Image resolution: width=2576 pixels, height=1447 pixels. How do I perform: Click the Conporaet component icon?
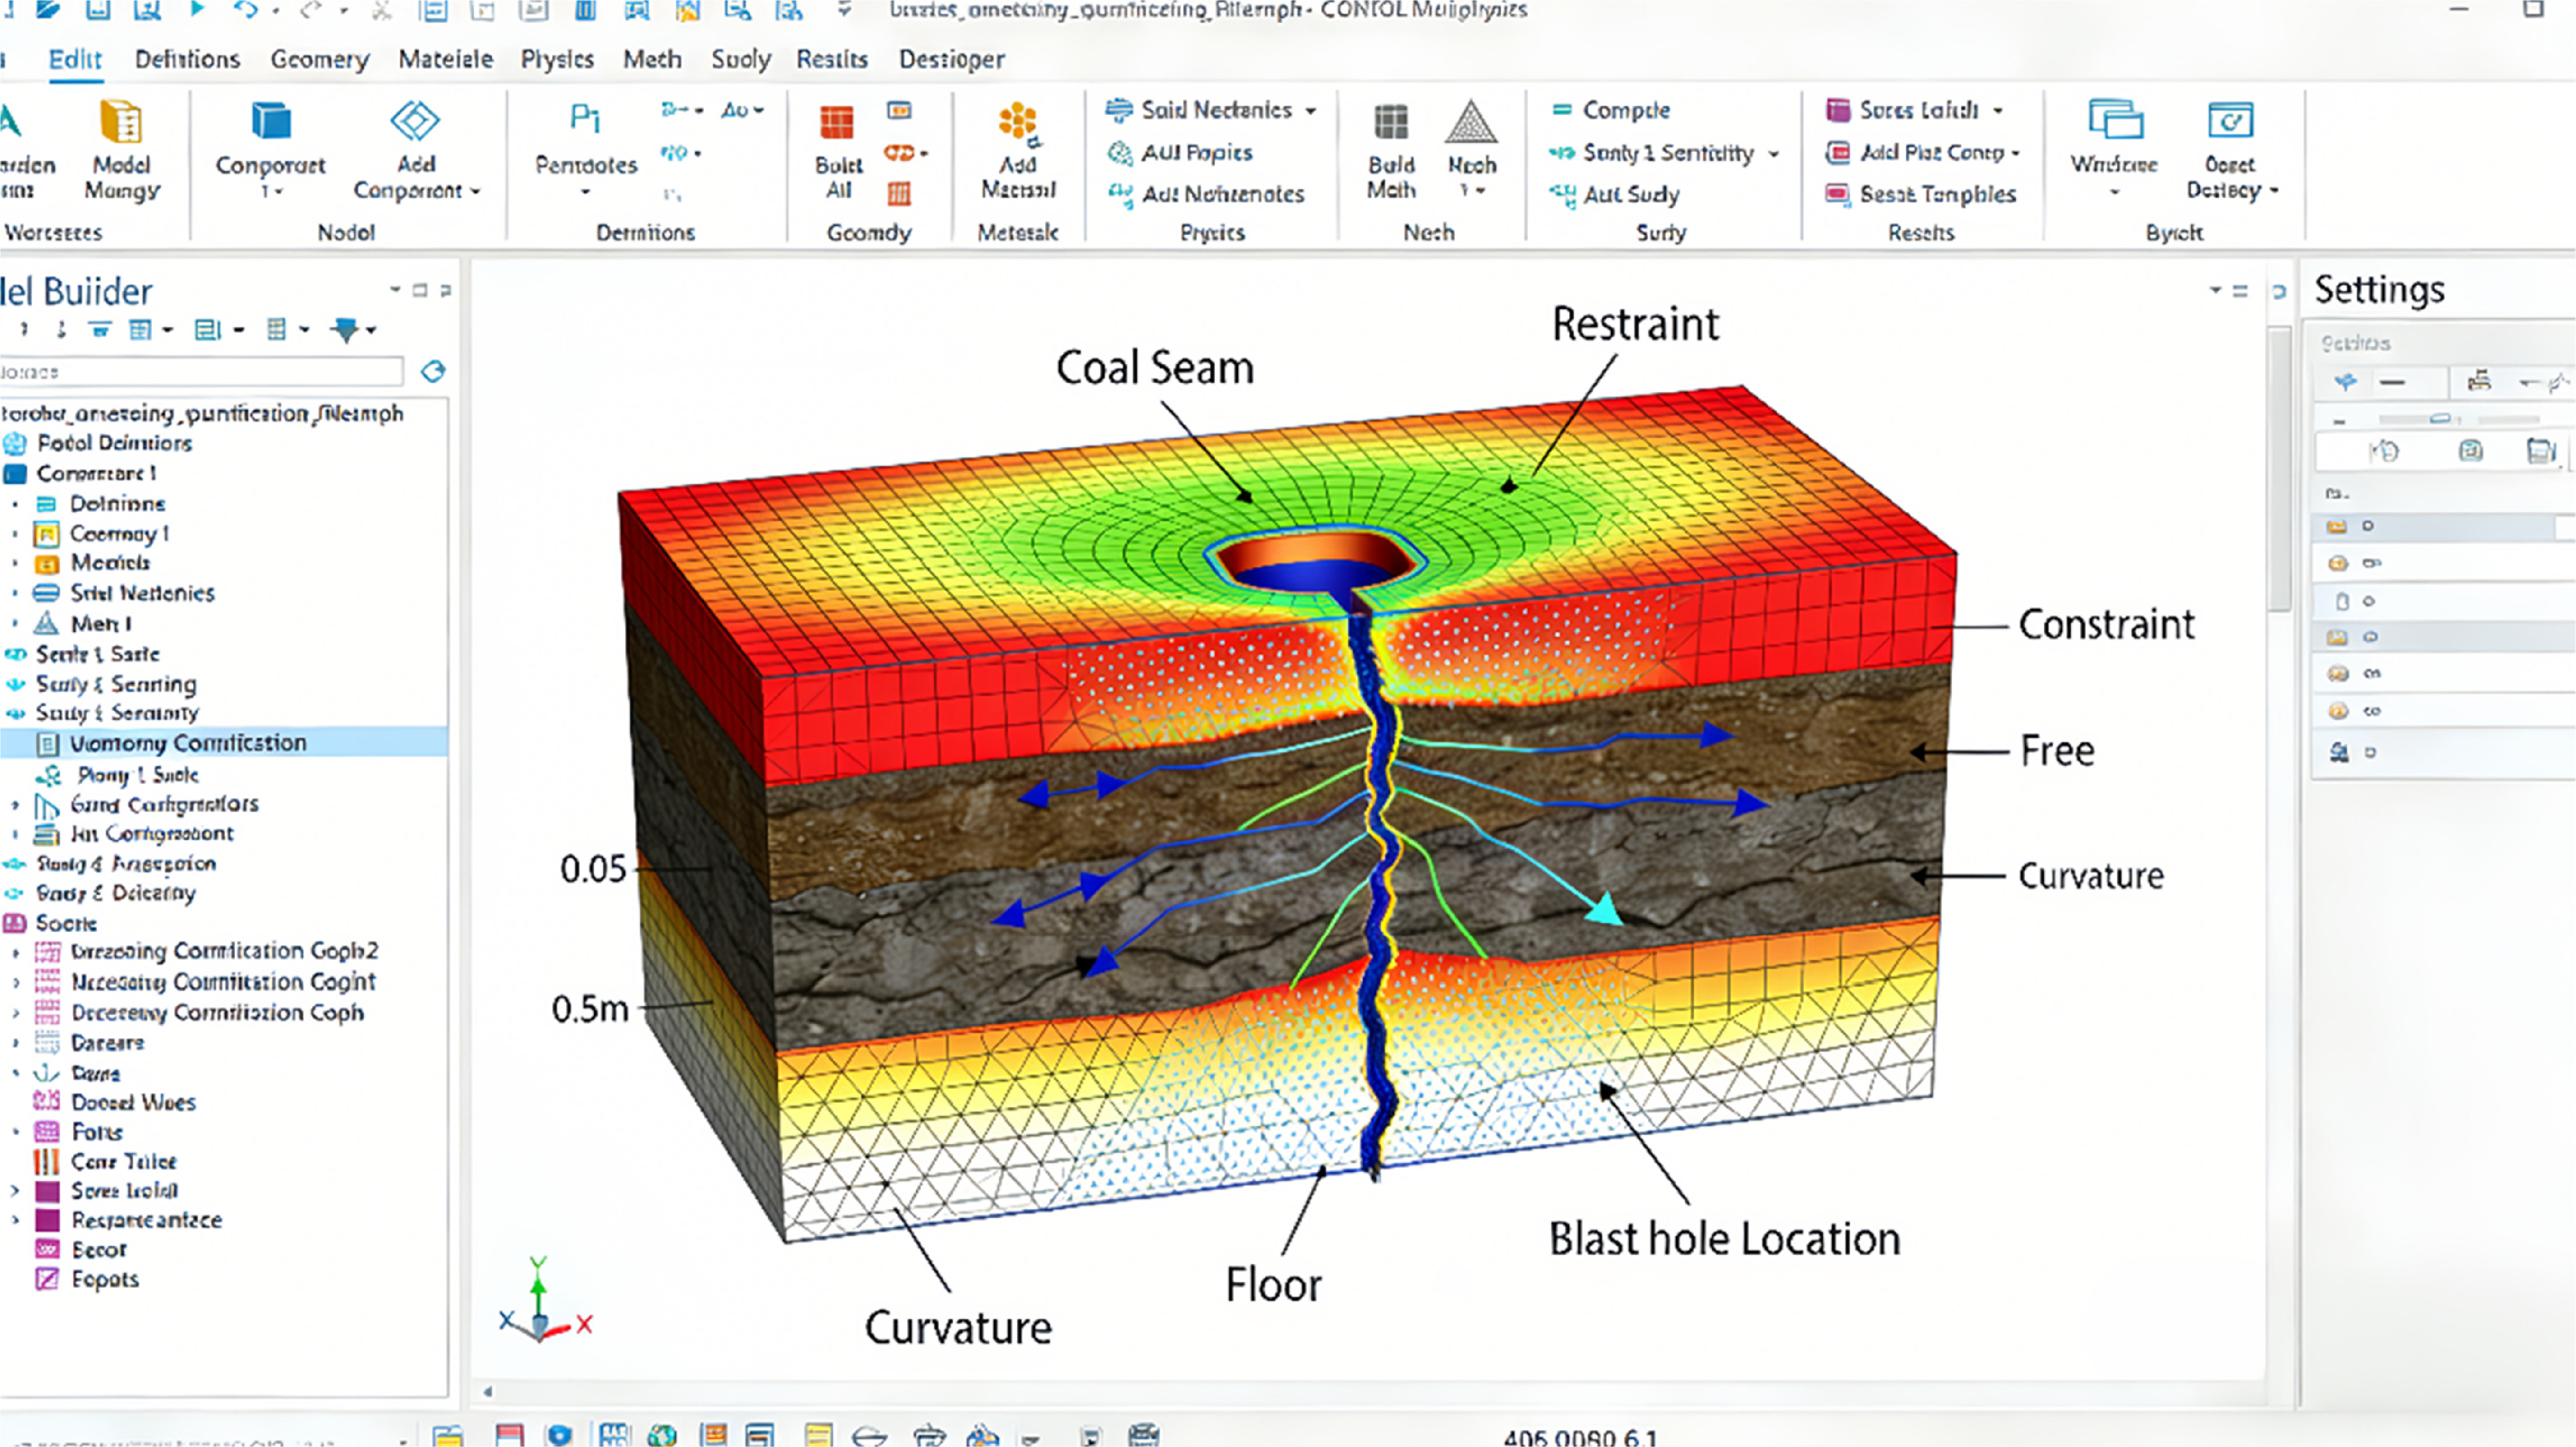[270, 121]
